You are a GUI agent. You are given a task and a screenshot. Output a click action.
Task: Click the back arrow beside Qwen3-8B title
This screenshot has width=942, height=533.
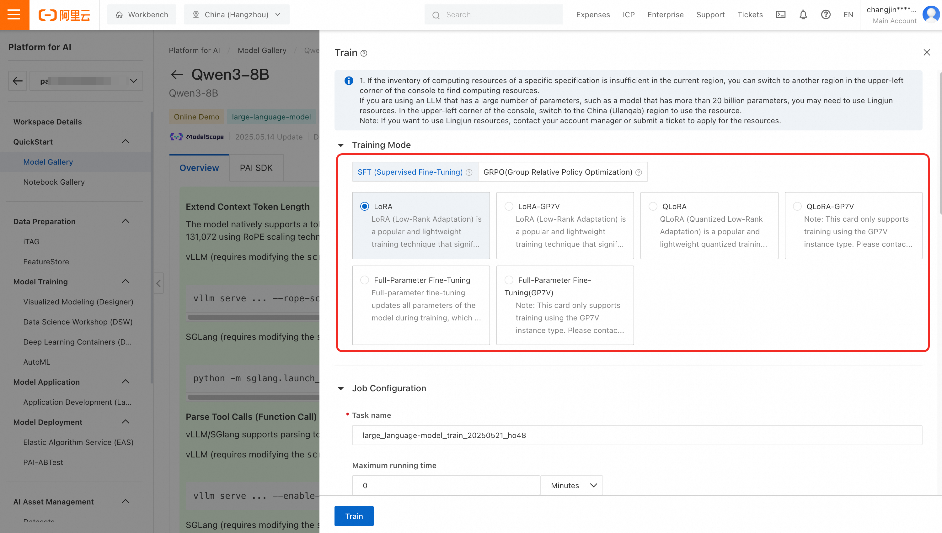click(177, 75)
